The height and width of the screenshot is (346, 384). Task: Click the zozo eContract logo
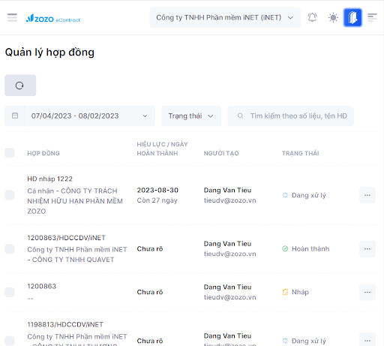tap(53, 19)
